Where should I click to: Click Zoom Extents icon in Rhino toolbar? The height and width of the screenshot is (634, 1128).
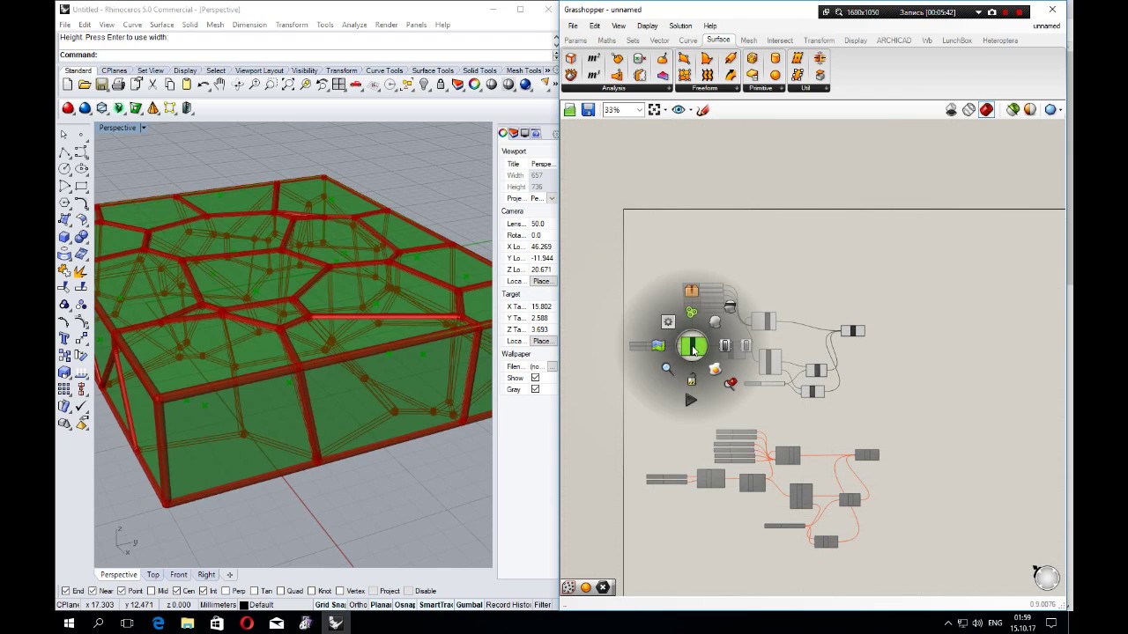click(x=288, y=85)
